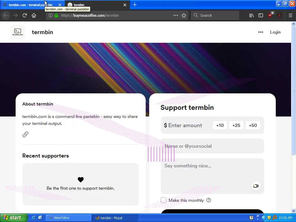This screenshot has height=222, width=296.
Task: Click the black heart icon in supporters box
Action: coord(81,180)
